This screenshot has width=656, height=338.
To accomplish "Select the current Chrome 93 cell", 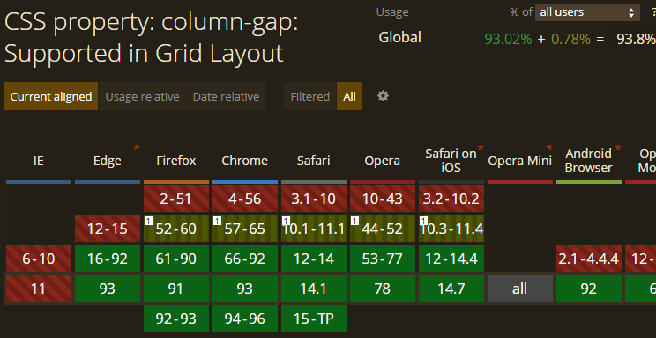I will tap(245, 289).
